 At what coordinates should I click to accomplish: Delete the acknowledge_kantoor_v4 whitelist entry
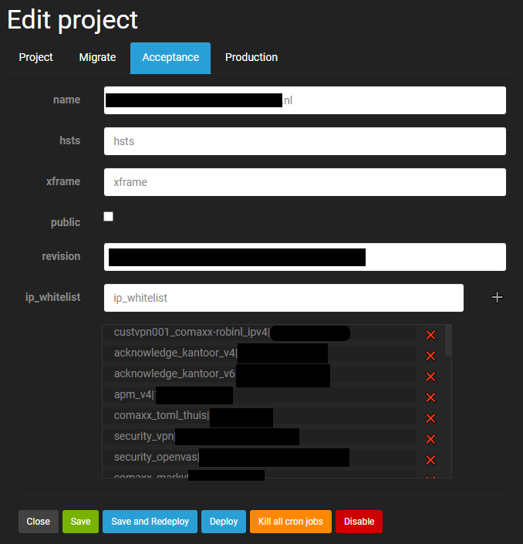pyautogui.click(x=430, y=356)
